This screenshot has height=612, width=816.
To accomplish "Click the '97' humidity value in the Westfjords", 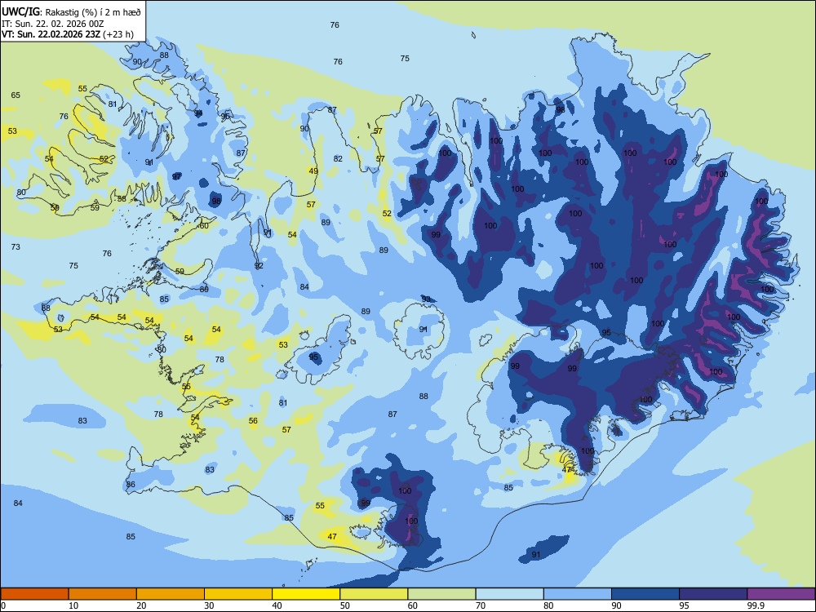I will pyautogui.click(x=177, y=176).
